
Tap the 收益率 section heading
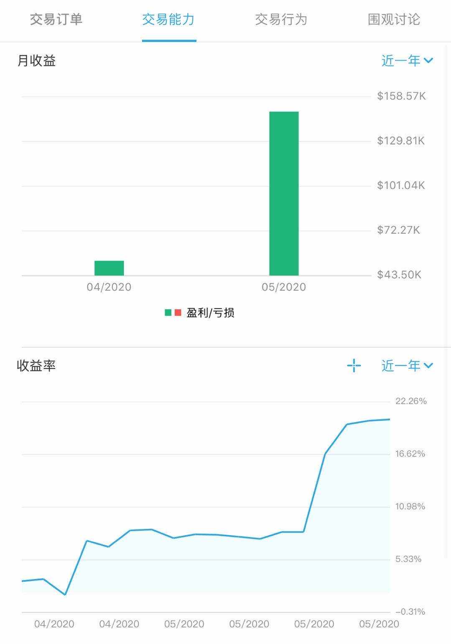36,366
